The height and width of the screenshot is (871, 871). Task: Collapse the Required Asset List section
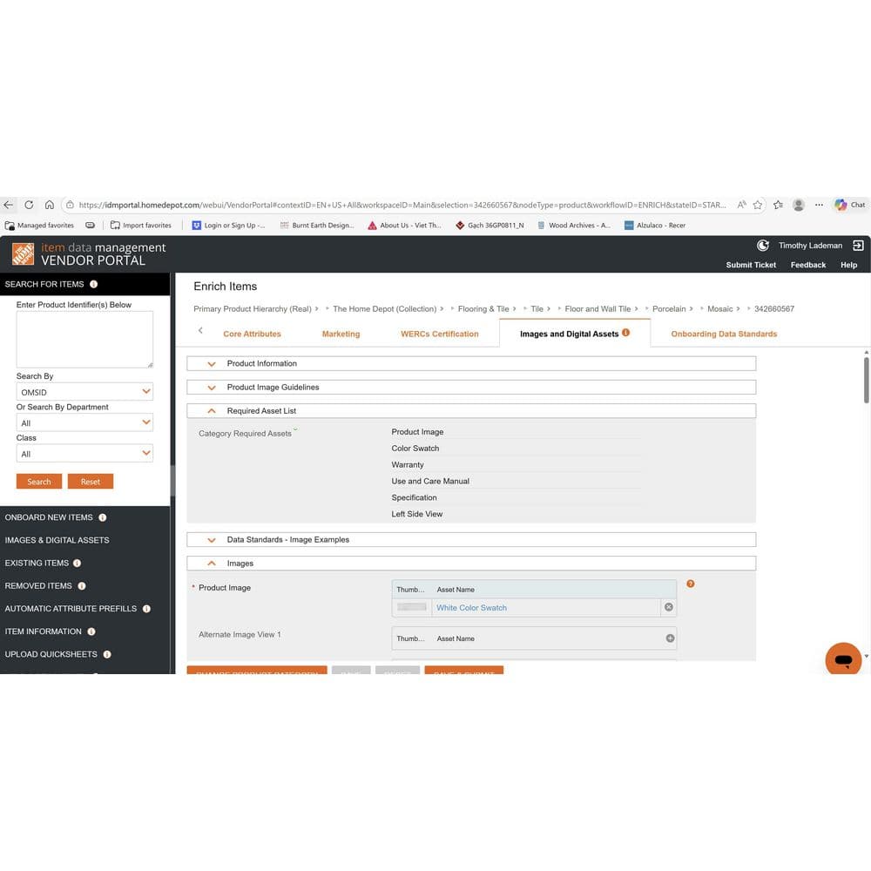pos(471,410)
